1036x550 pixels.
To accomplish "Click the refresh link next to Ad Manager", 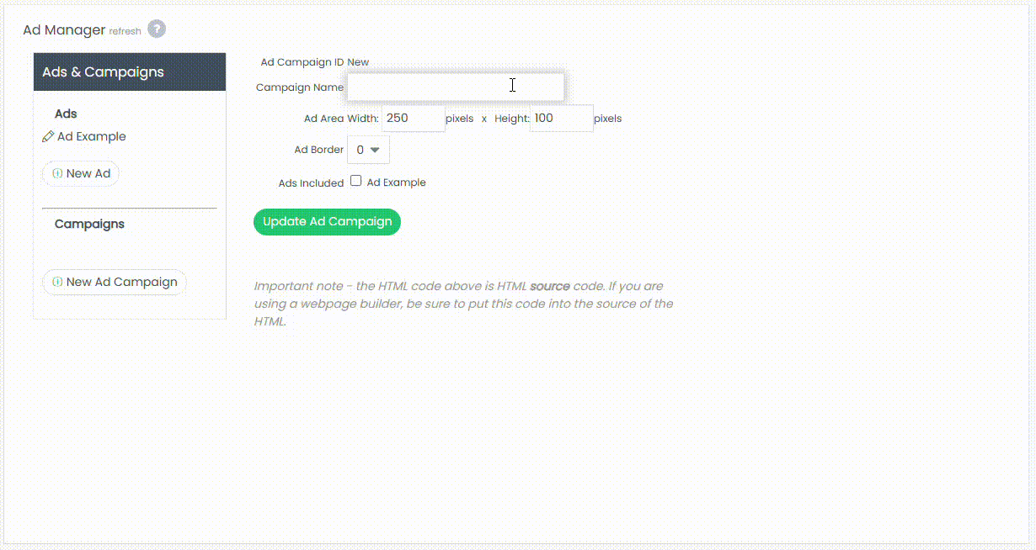I will pos(125,32).
